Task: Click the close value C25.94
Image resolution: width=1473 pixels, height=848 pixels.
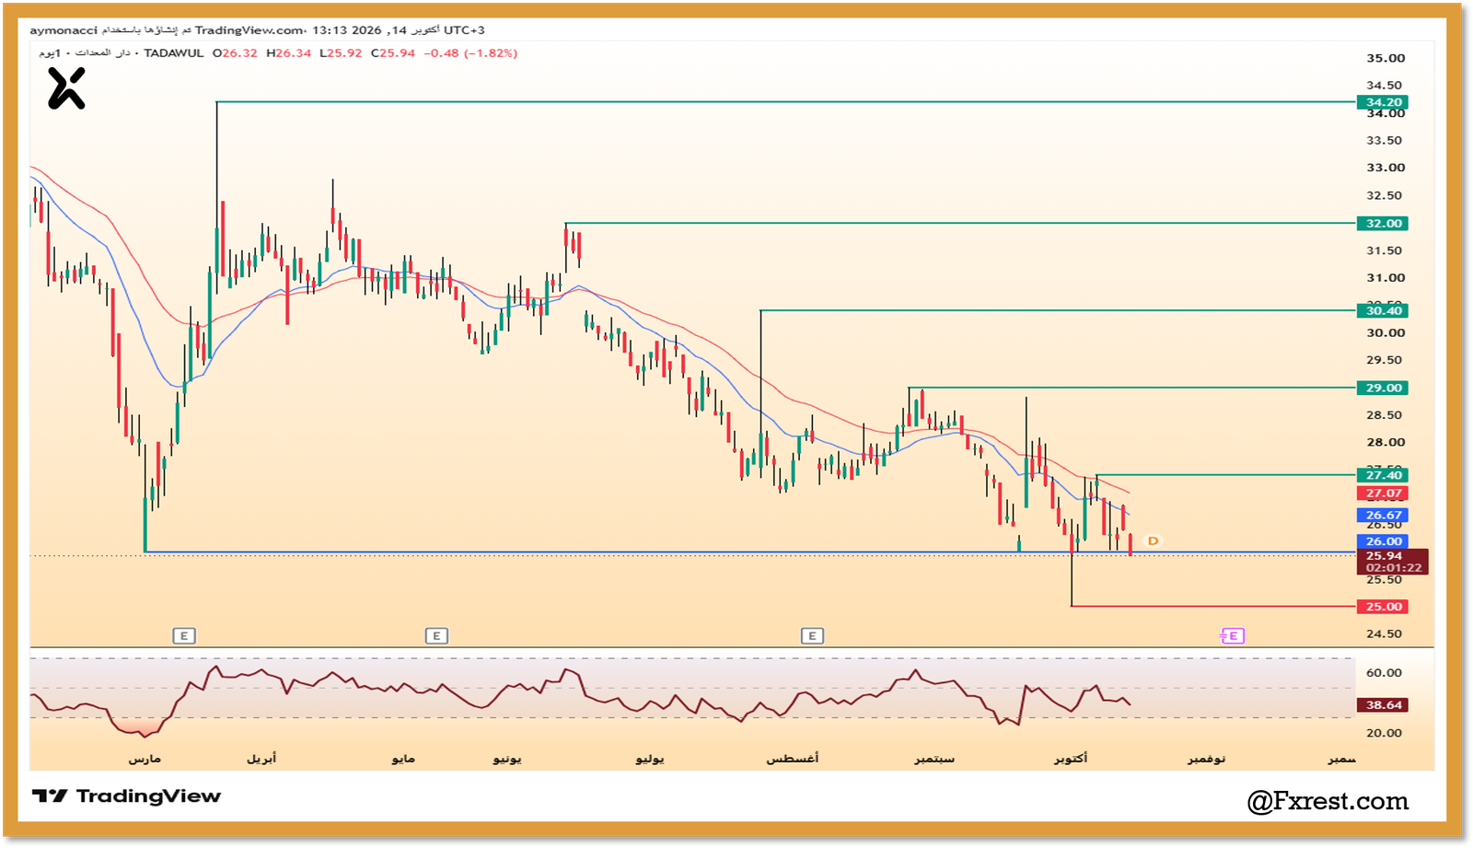Action: [393, 53]
